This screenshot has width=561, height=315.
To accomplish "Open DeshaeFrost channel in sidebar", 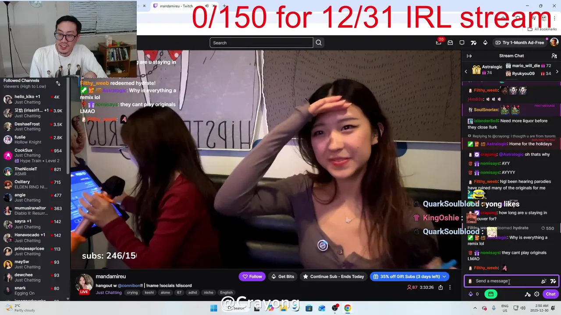I will pos(35,126).
